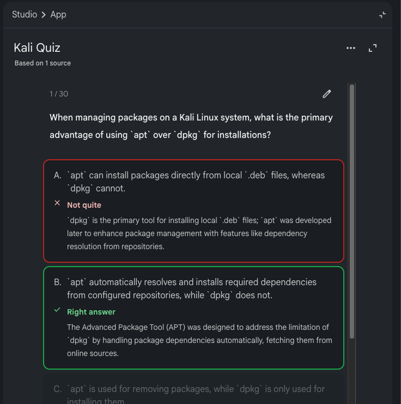
Task: Click the "Right answer" feedback label
Action: pos(91,312)
